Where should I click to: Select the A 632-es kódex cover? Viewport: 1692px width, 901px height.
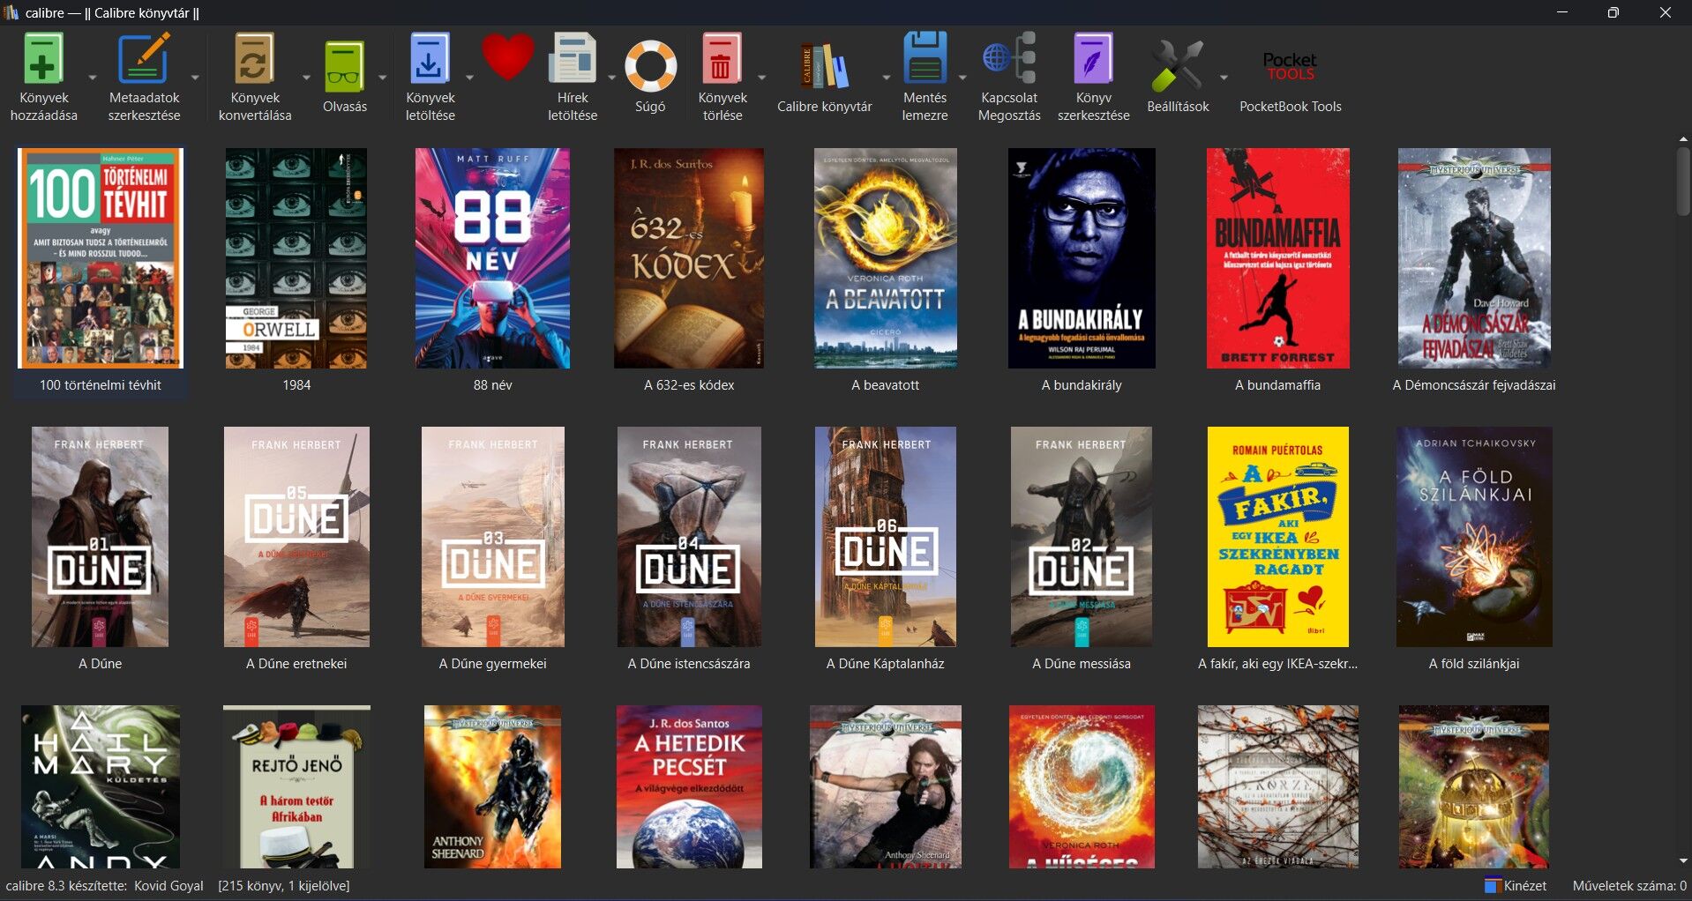tap(689, 258)
